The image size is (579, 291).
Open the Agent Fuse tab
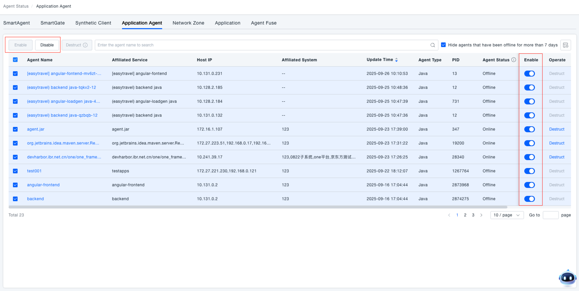click(x=264, y=23)
